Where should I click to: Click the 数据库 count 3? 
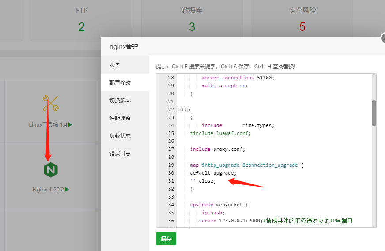(192, 27)
